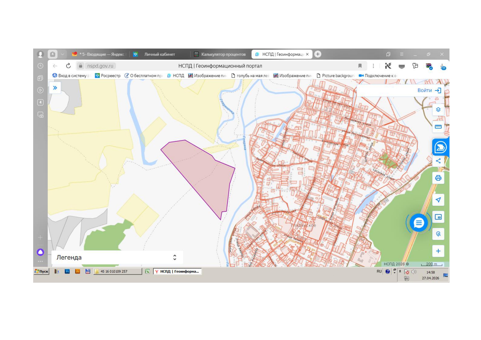Viewport: 481px width, 340px height.
Task: Open the Росреестр bookmark
Action: click(x=108, y=76)
